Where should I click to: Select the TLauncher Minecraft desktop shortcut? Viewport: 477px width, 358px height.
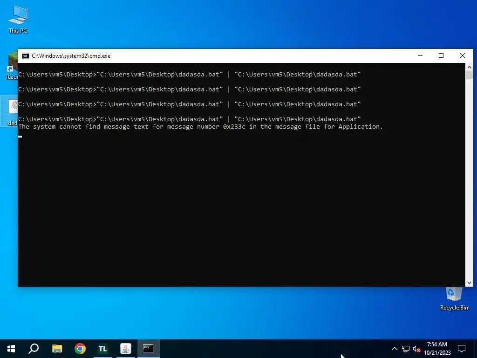(11, 65)
